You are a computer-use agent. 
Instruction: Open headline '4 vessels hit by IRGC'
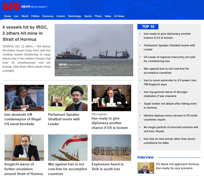click(26, 33)
